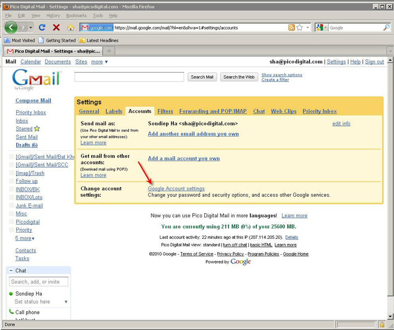Click the Google search engine icon
This screenshot has height=330, width=394.
coord(319,28)
